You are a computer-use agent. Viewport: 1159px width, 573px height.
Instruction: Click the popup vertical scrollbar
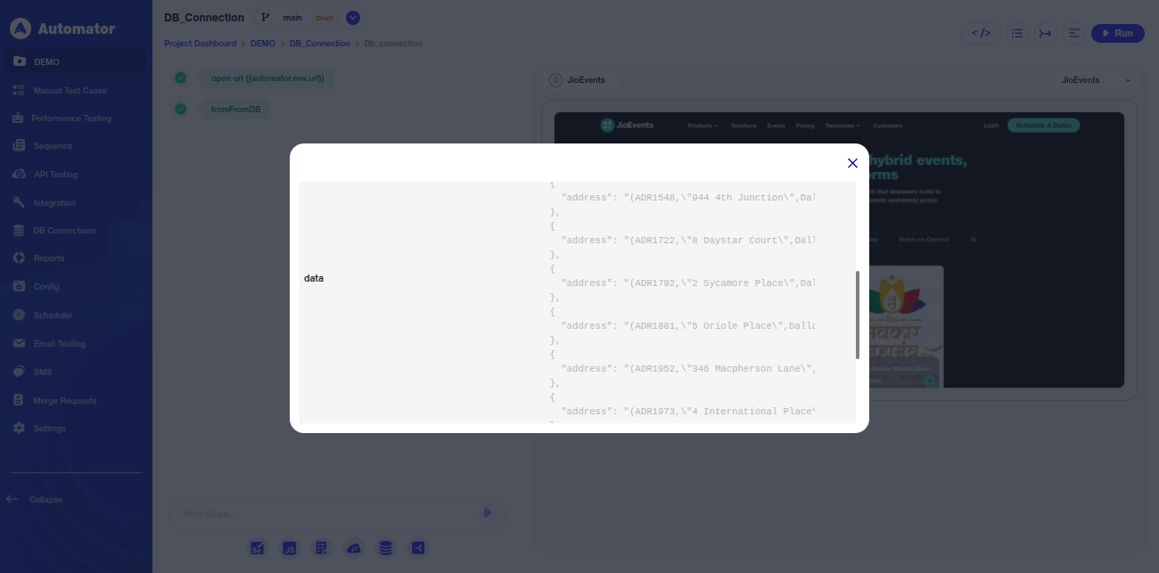(858, 315)
